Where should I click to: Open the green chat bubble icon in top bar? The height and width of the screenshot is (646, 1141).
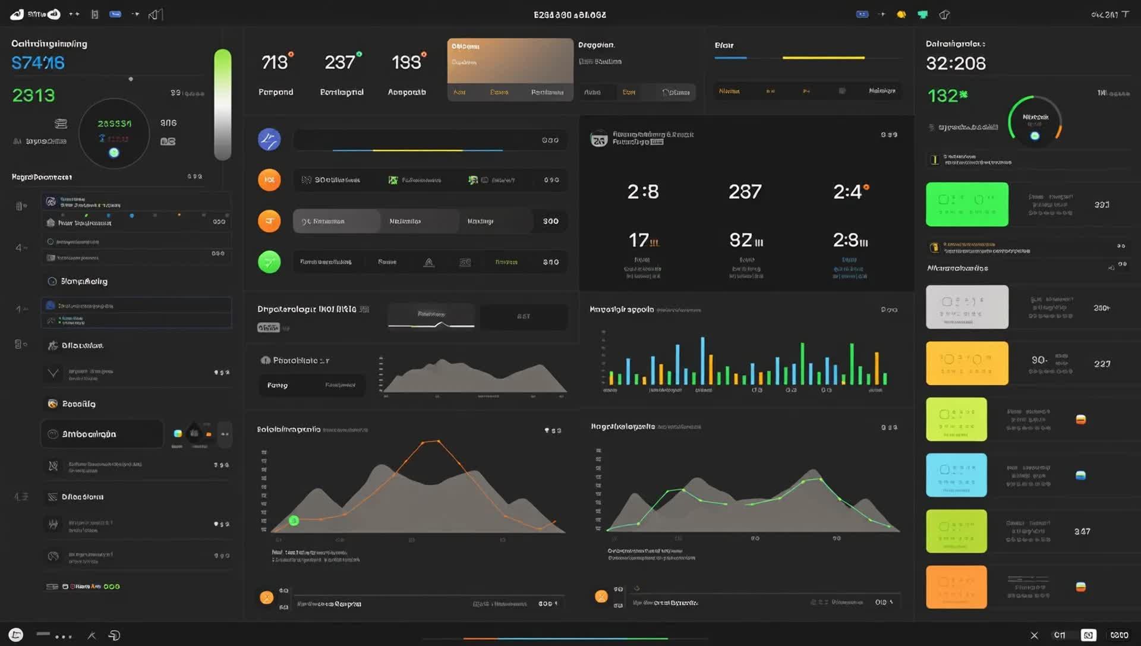[x=922, y=14]
